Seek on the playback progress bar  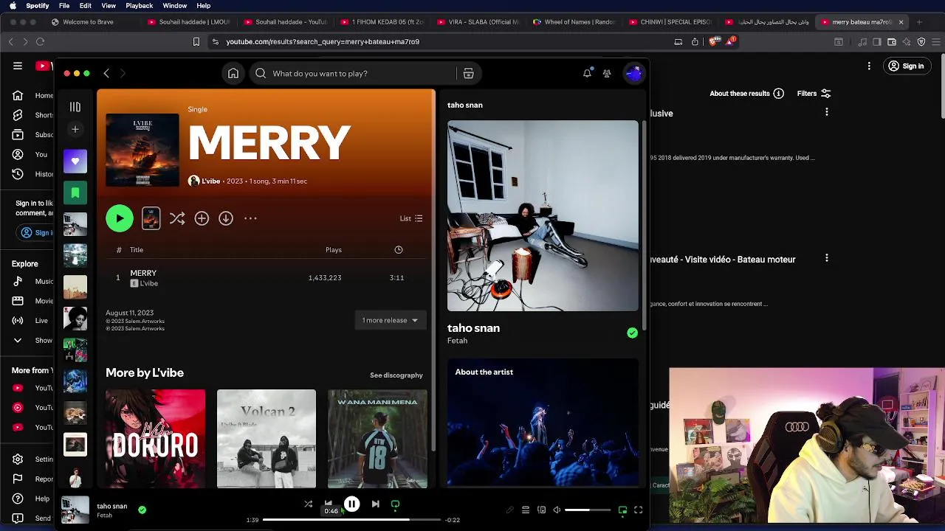(x=351, y=520)
